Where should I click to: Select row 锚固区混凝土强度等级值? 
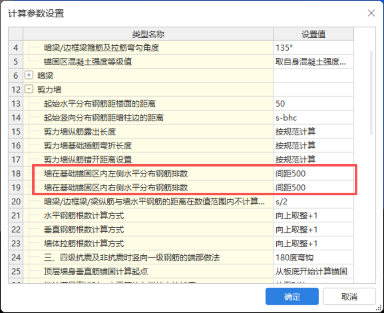[x=148, y=61]
